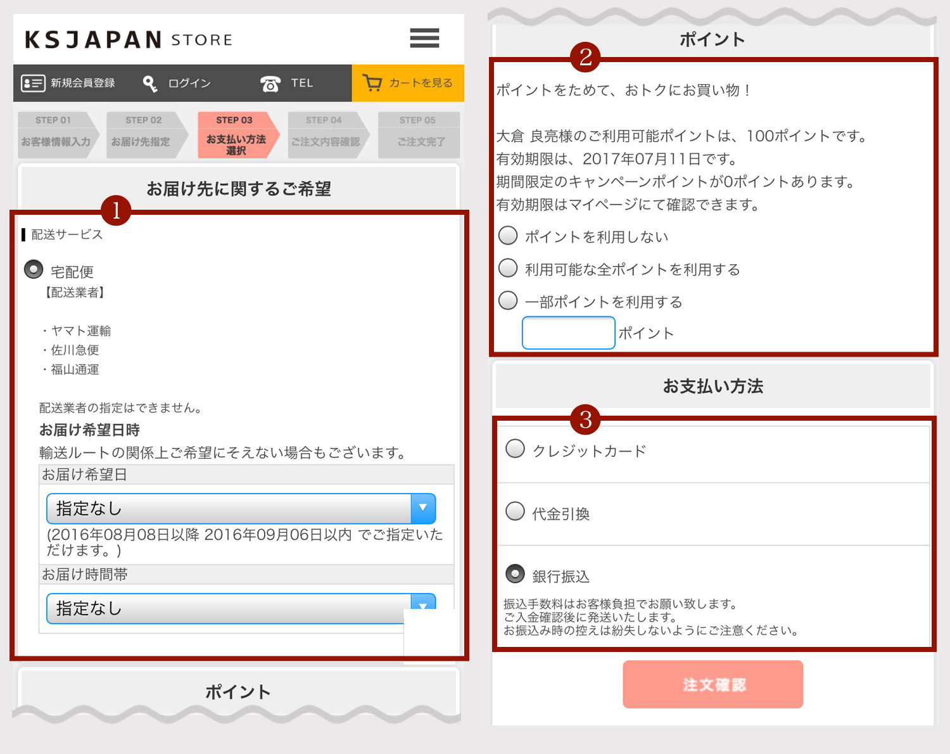Screen dimensions: 950x754
Task: Open the hamburger menu icon
Action: pos(424,38)
